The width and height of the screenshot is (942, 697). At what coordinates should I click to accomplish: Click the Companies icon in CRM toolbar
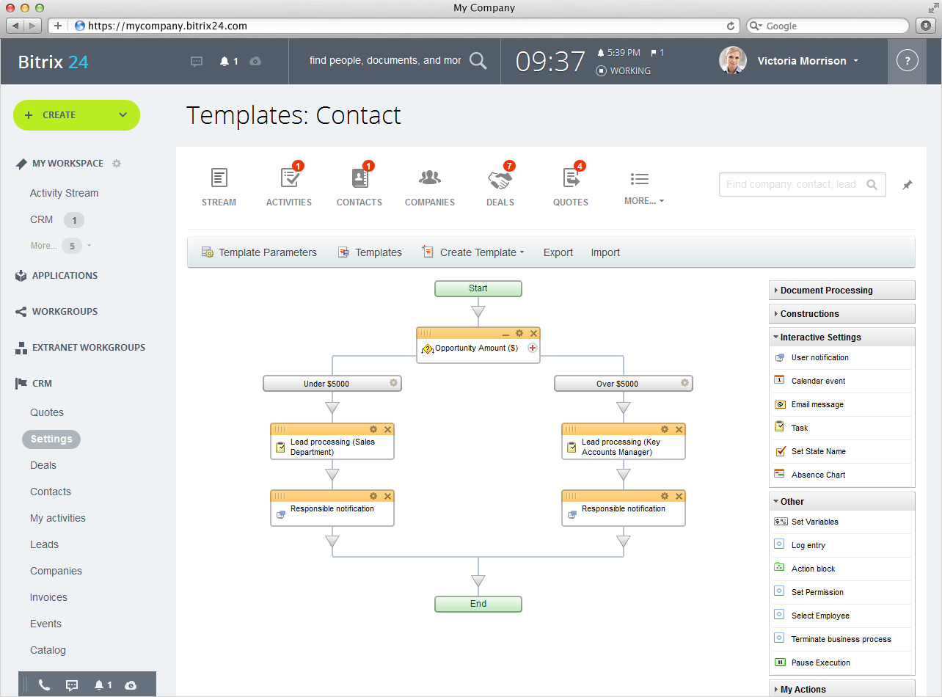429,183
